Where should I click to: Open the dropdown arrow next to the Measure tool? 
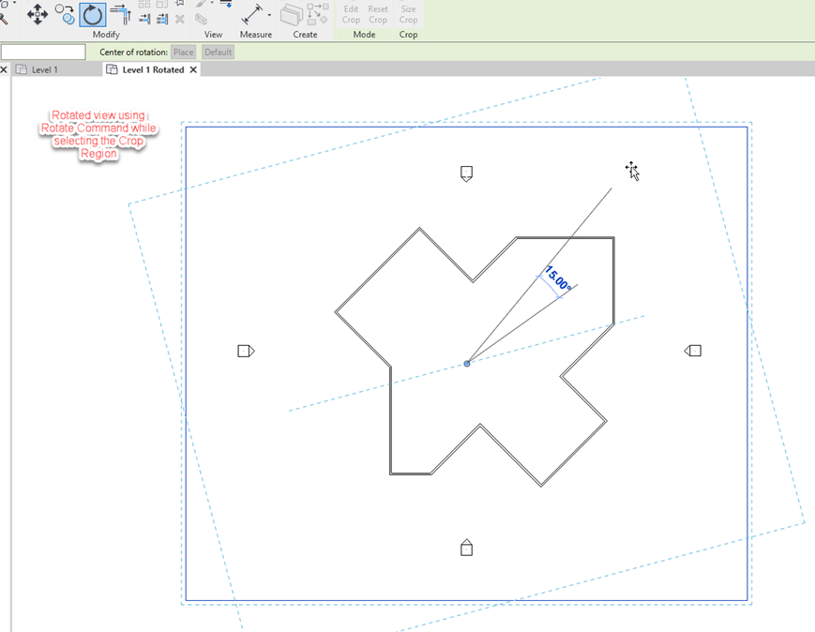point(269,14)
